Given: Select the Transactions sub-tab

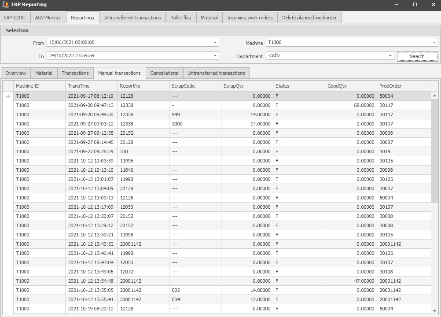Looking at the screenshot, I should point(75,73).
